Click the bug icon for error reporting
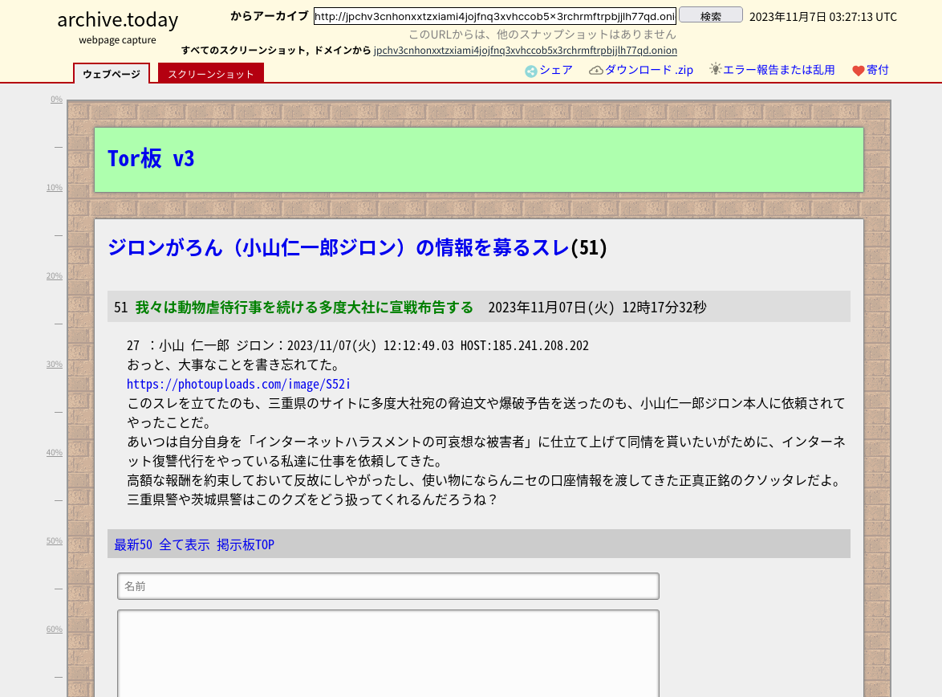Image resolution: width=942 pixels, height=697 pixels. coord(716,70)
